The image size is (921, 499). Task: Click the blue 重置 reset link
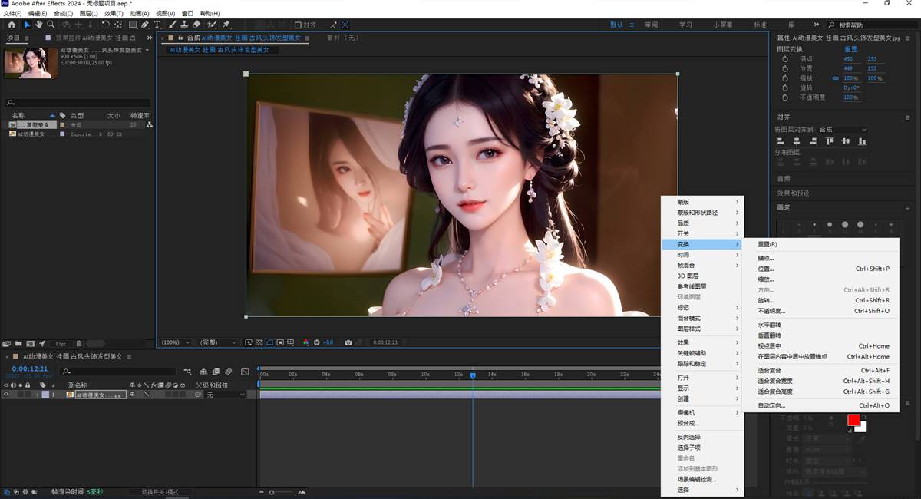(x=850, y=49)
